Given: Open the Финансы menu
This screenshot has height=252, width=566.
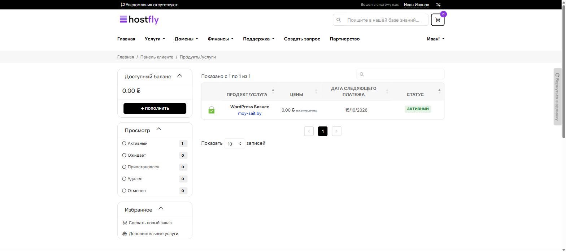Looking at the screenshot, I should (x=221, y=39).
